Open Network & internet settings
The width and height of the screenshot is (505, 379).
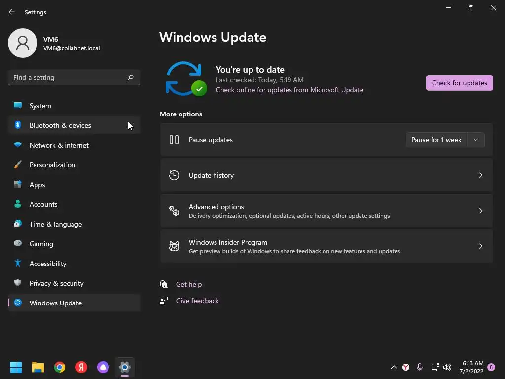click(74, 145)
